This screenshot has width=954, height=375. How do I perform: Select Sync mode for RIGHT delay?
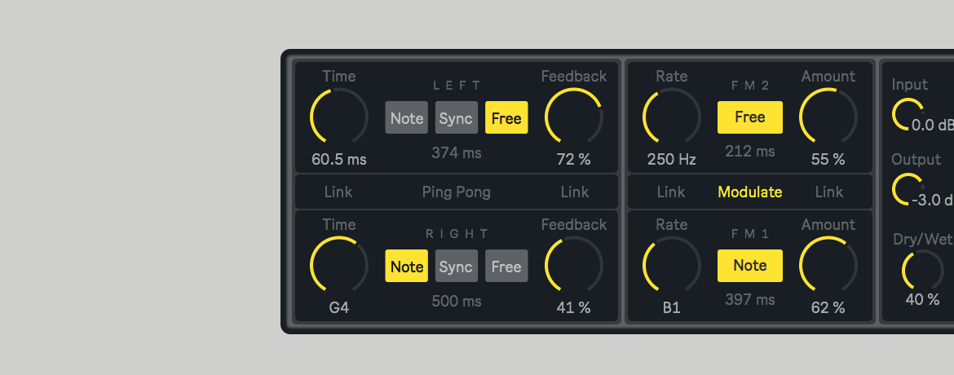(x=456, y=267)
